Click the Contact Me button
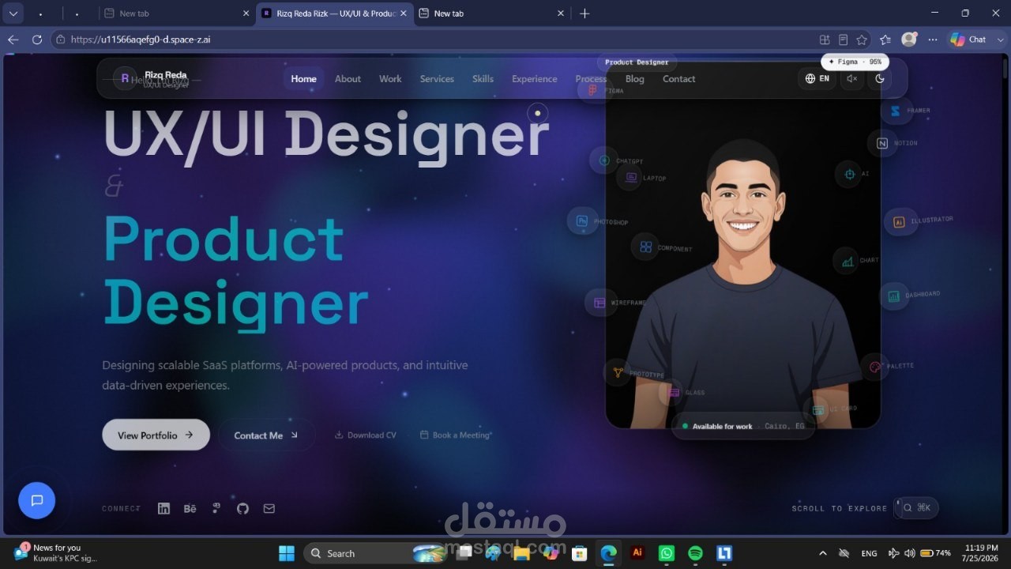1011x569 pixels. tap(266, 435)
